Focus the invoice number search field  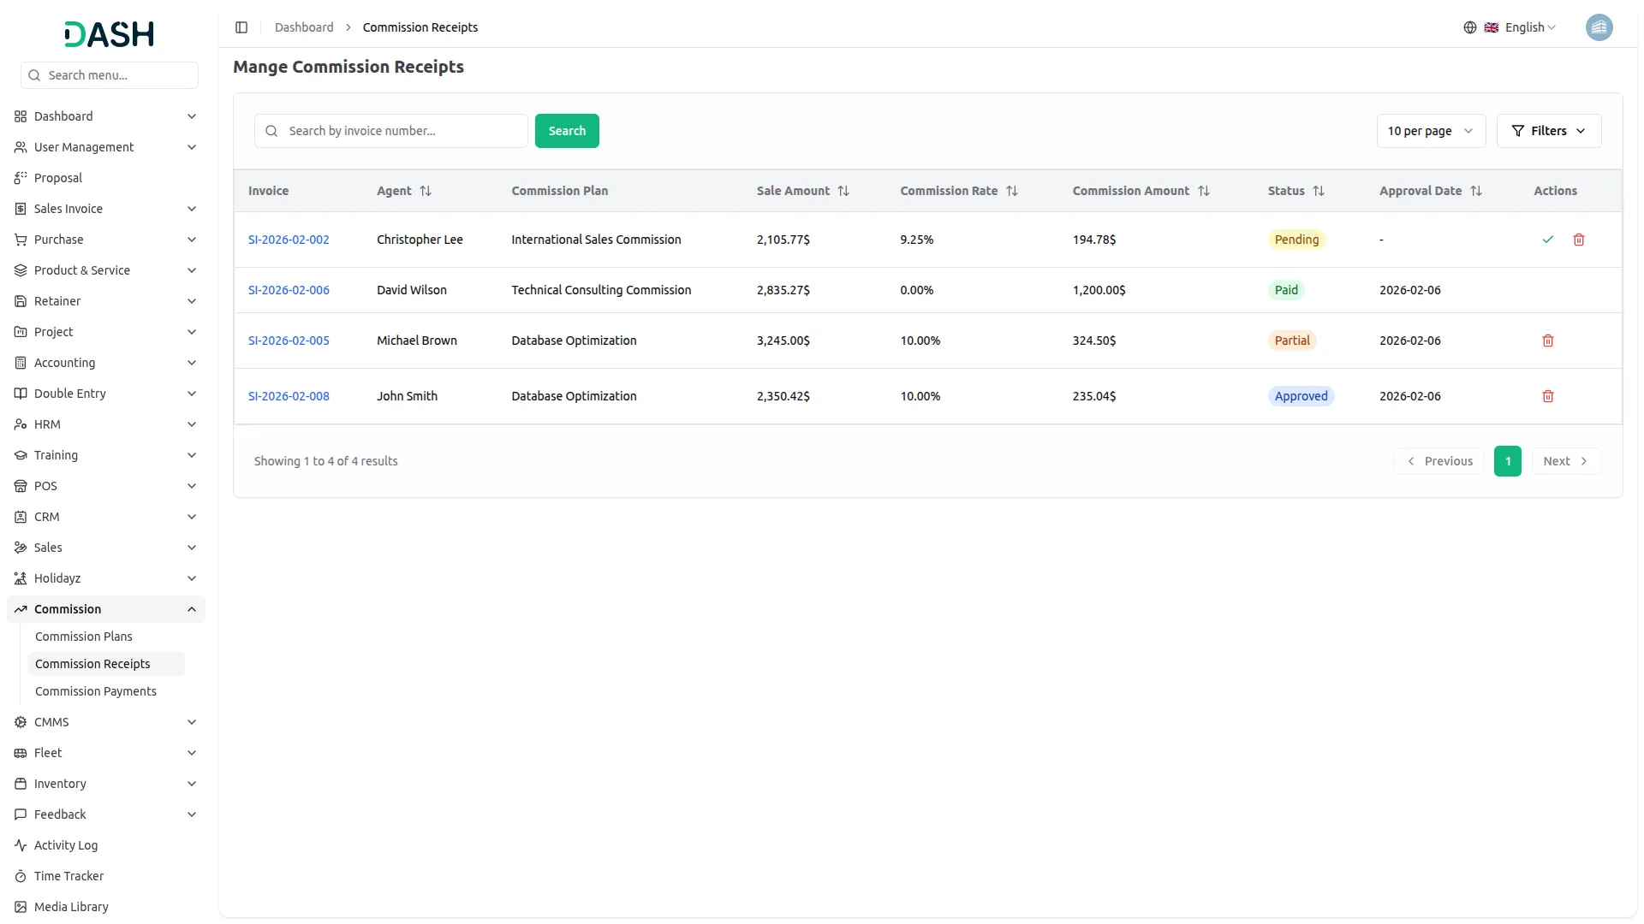(391, 131)
